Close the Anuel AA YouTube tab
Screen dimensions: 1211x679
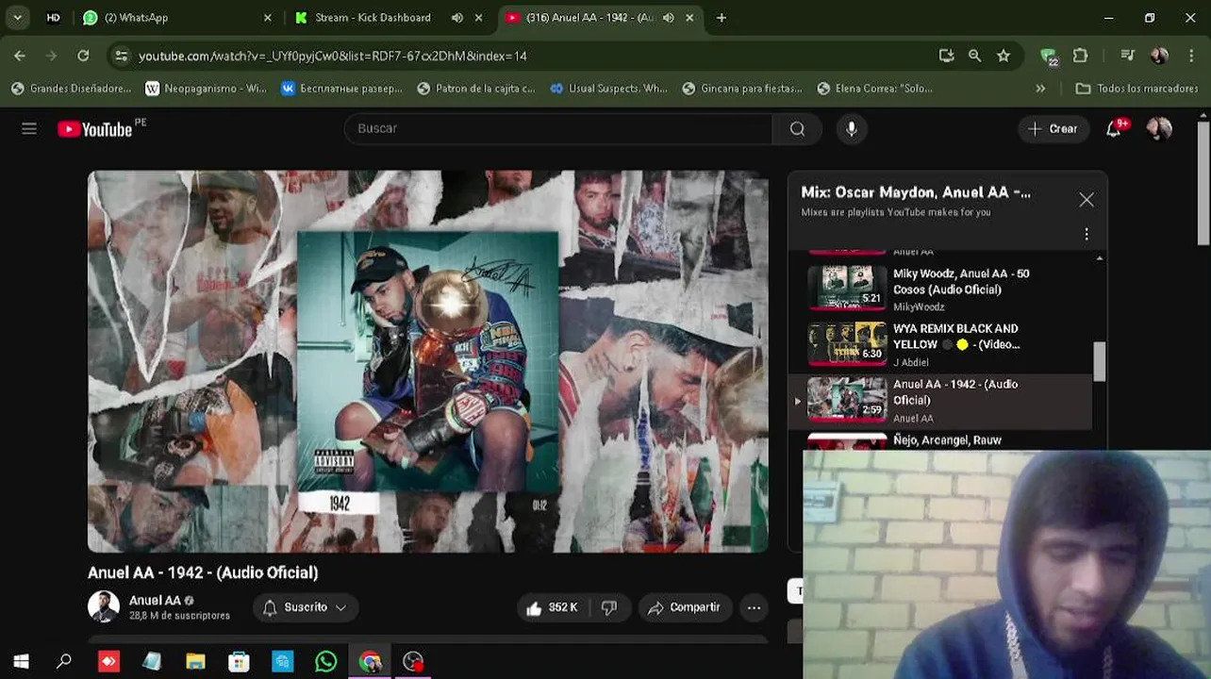tap(689, 17)
